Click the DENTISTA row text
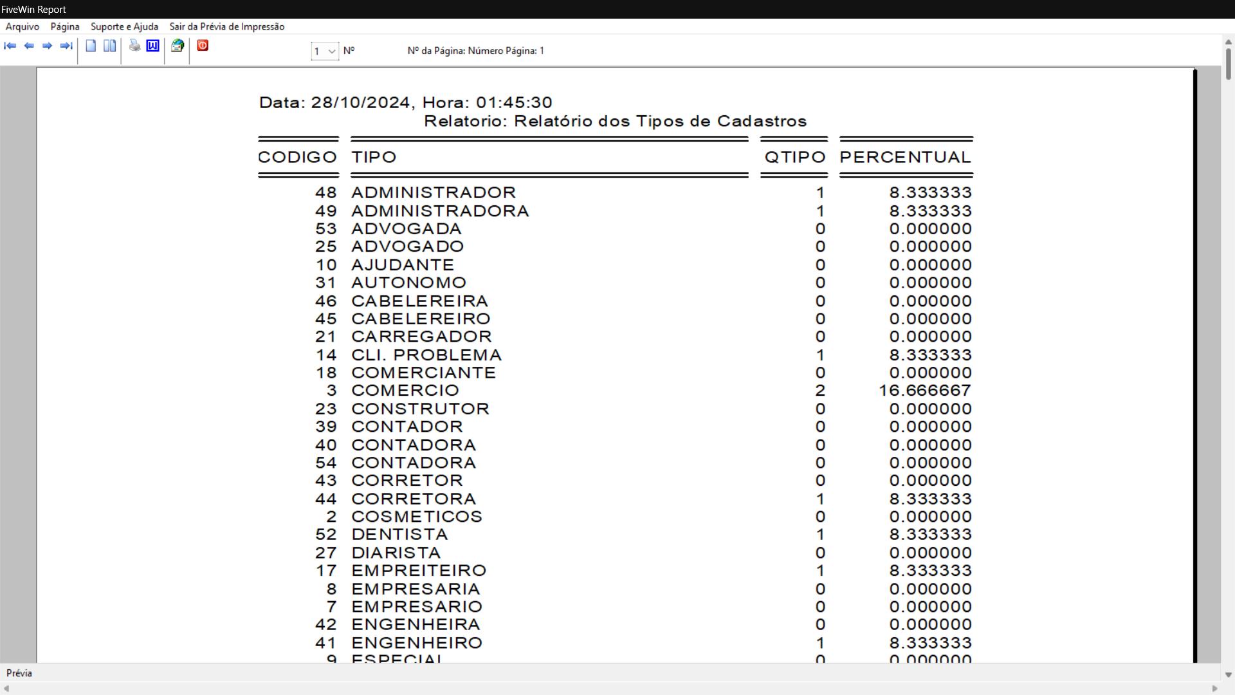The height and width of the screenshot is (695, 1235). 399,535
